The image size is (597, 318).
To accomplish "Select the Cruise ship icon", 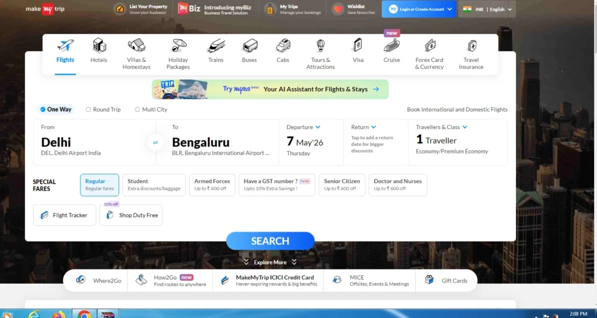I will point(391,46).
